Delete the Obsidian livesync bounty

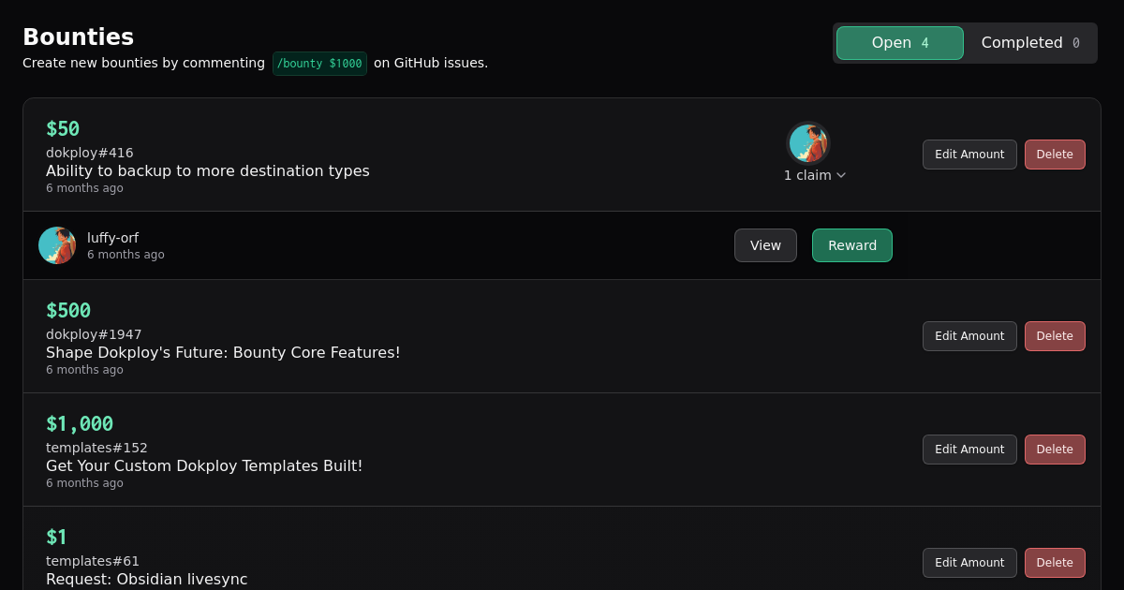[1055, 563]
